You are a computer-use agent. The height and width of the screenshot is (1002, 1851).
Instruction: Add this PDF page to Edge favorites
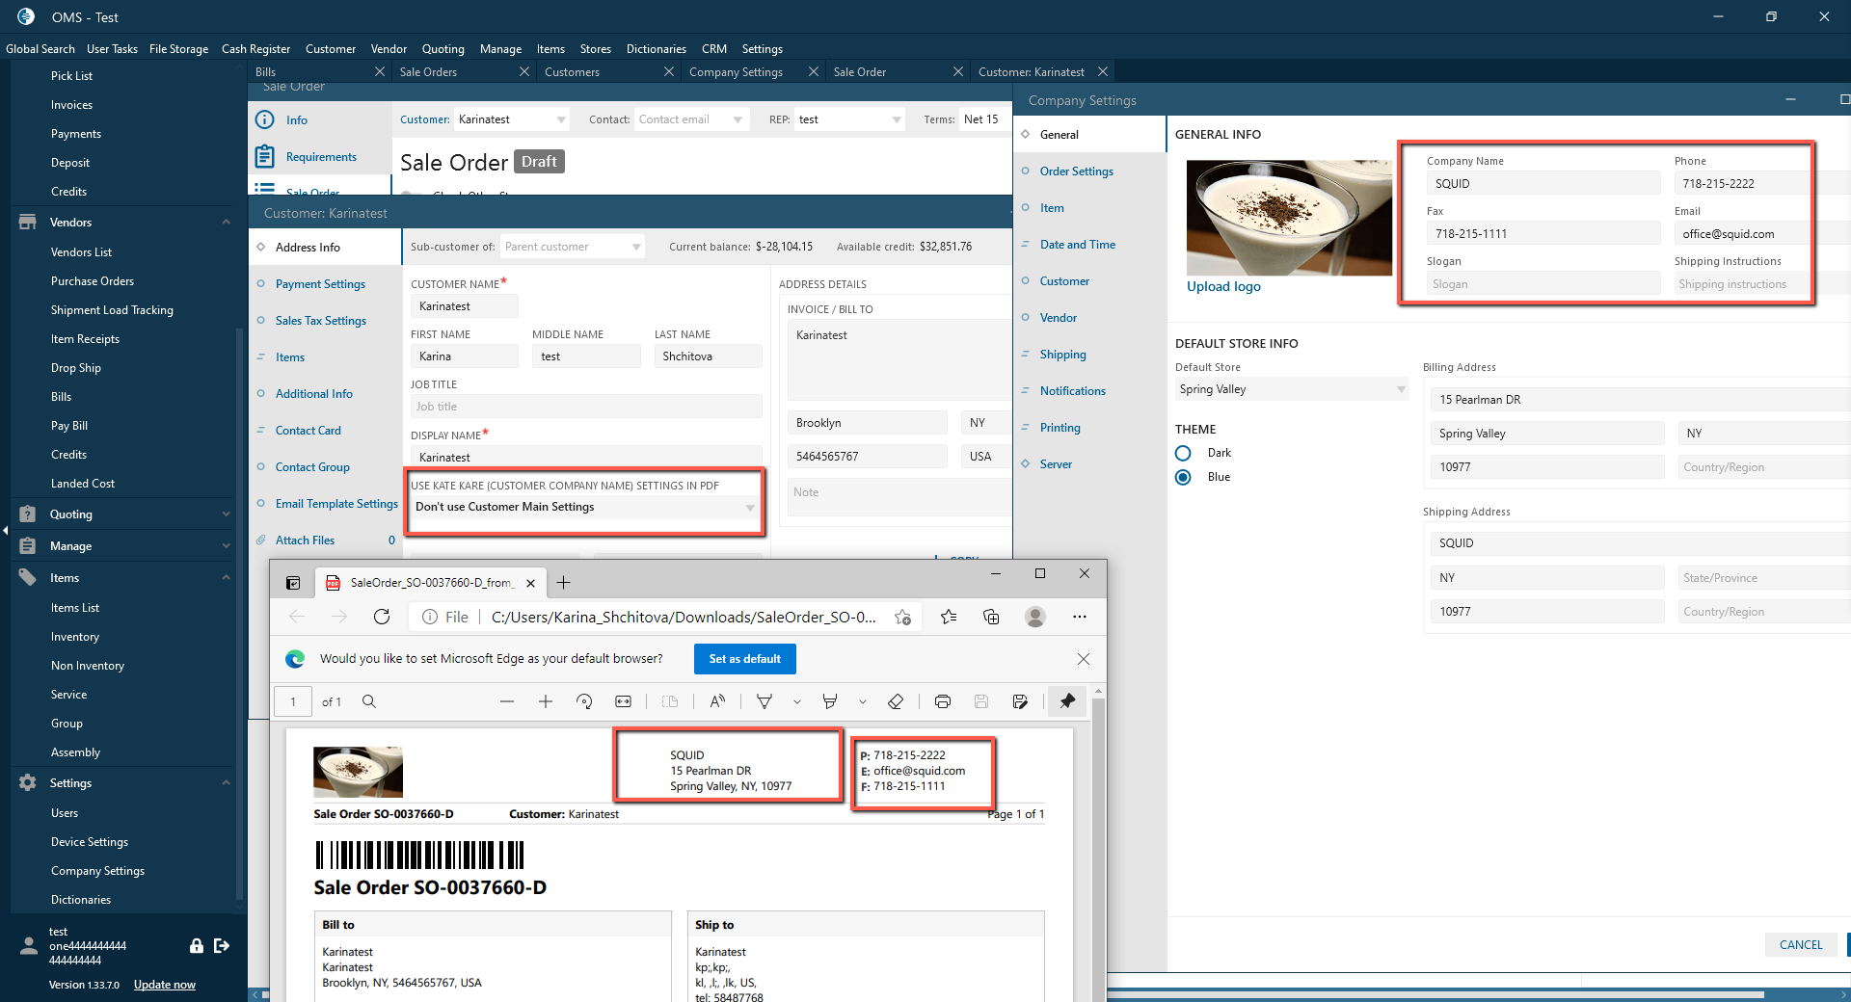902,617
